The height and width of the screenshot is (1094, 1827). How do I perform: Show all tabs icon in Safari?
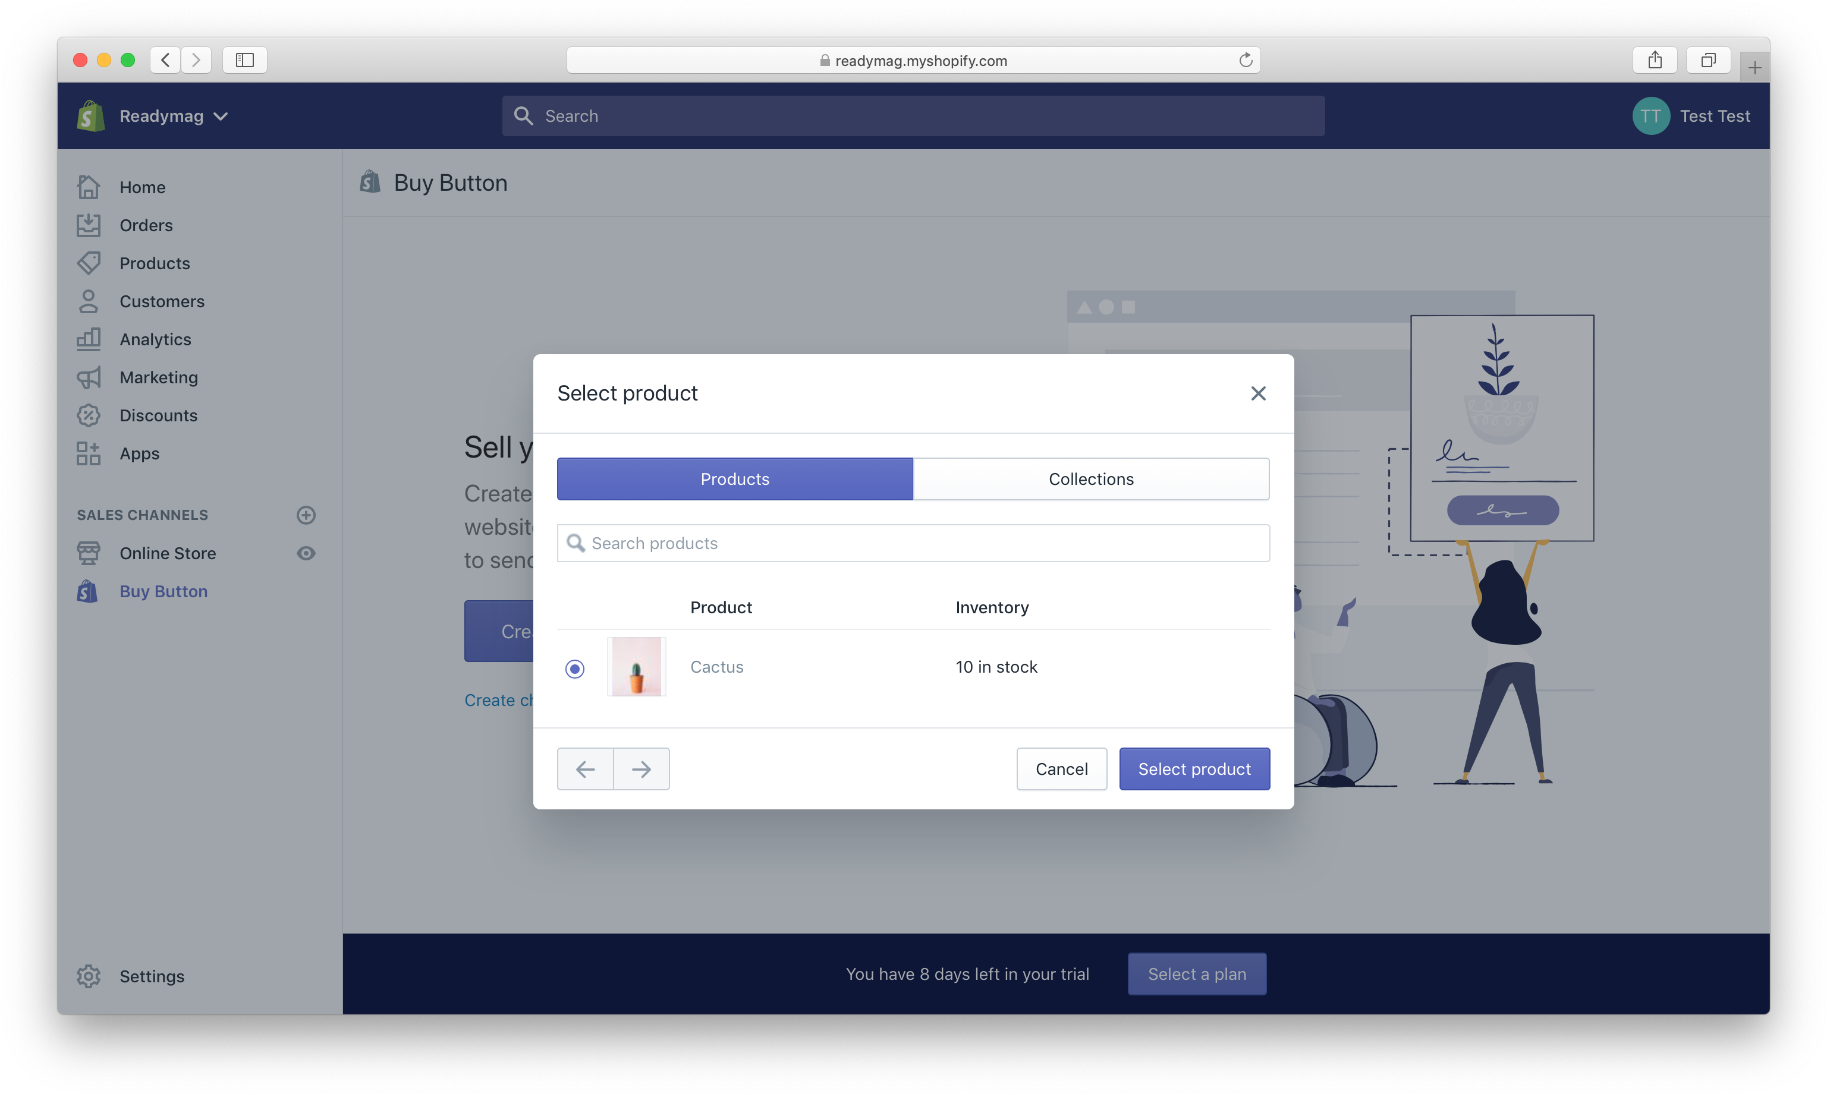pos(1708,59)
